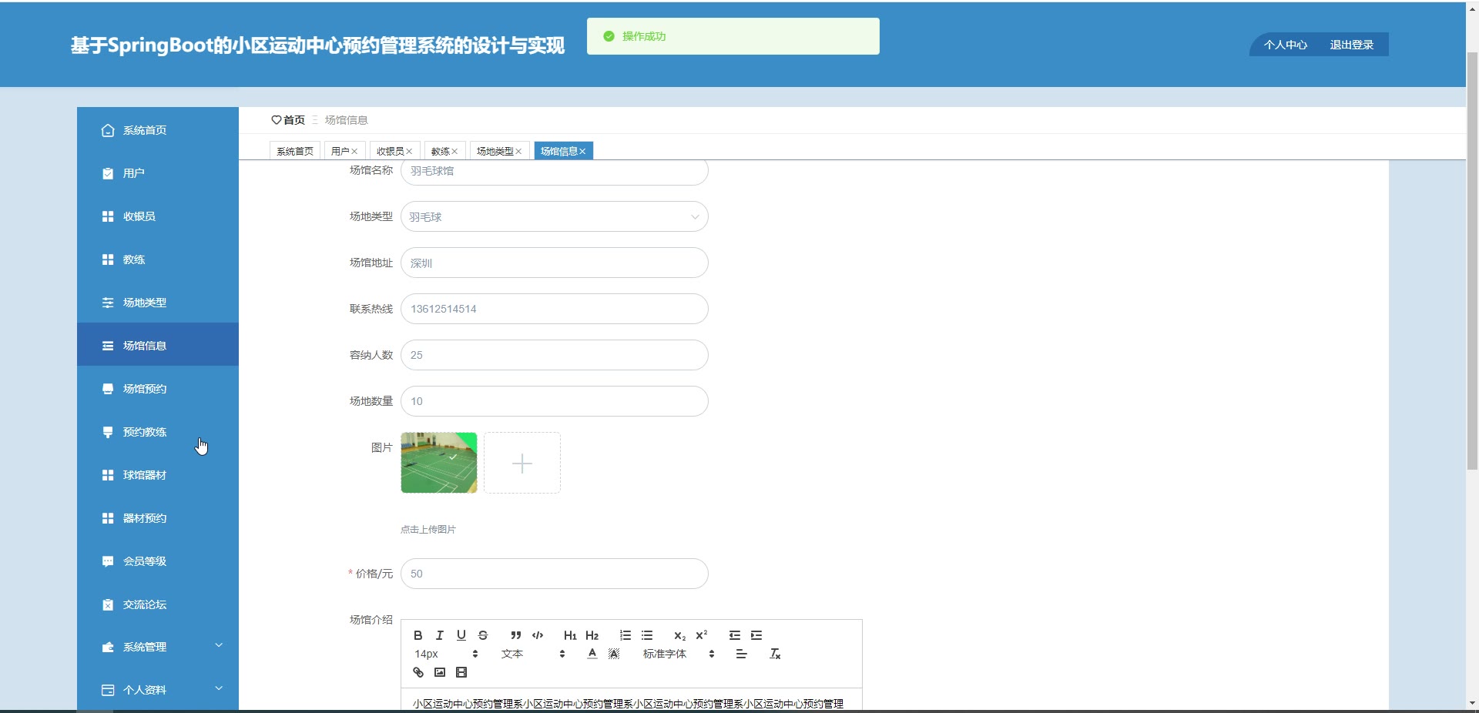Click the 容纳人数 input field
Image resolution: width=1479 pixels, height=713 pixels.
[x=555, y=355]
